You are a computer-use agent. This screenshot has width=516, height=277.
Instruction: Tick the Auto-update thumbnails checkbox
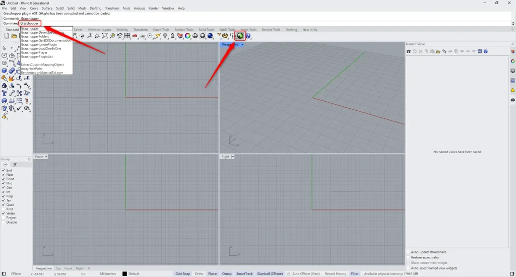(x=408, y=252)
